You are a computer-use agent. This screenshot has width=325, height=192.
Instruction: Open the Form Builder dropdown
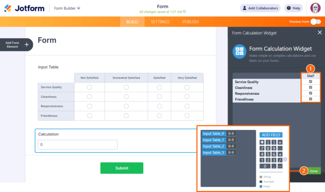click(x=67, y=8)
